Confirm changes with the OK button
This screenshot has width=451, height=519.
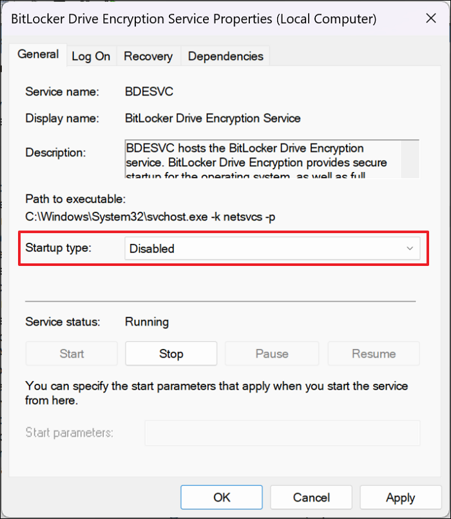click(x=221, y=497)
